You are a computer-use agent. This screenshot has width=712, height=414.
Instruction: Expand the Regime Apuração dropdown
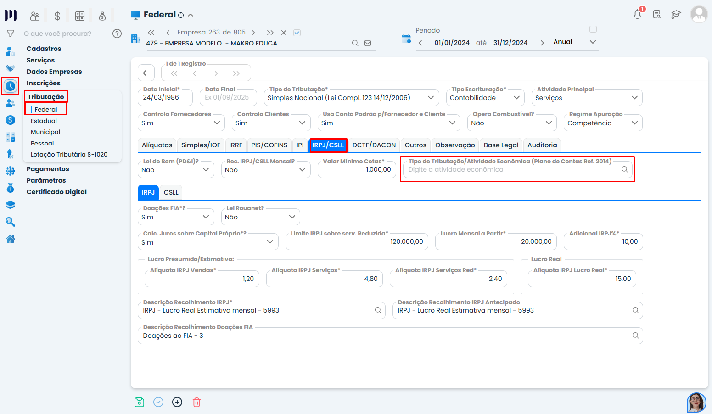(x=602, y=123)
